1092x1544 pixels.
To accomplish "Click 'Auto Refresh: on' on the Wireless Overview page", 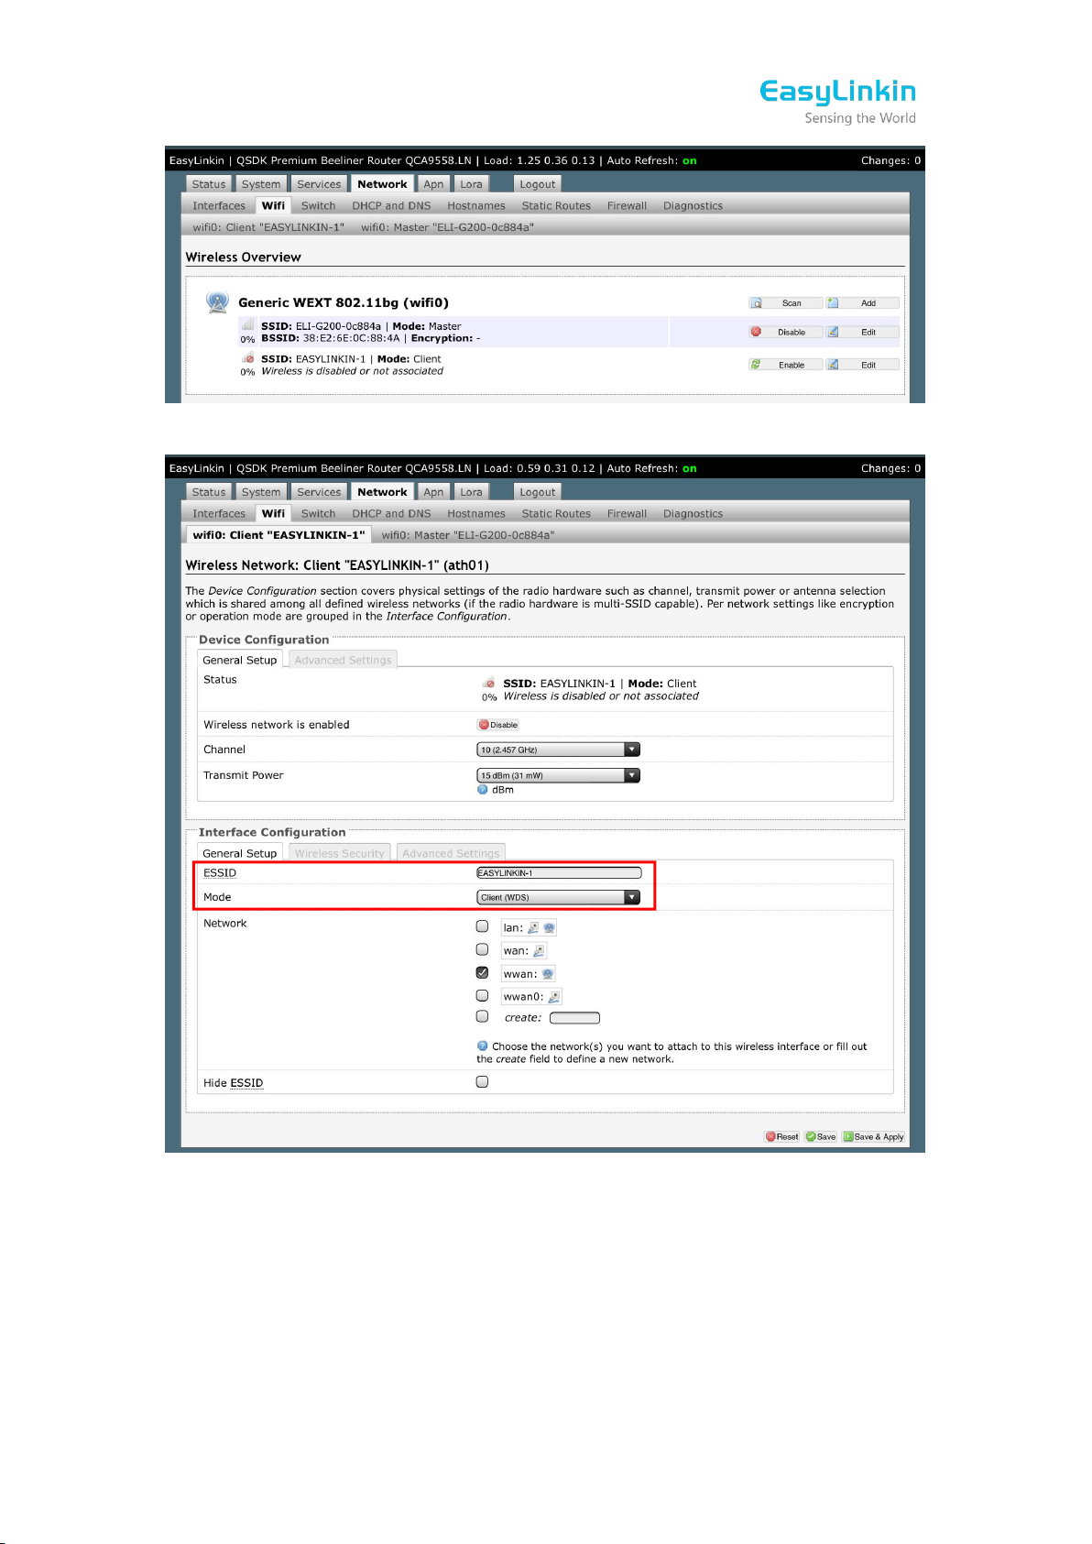I will 651,160.
